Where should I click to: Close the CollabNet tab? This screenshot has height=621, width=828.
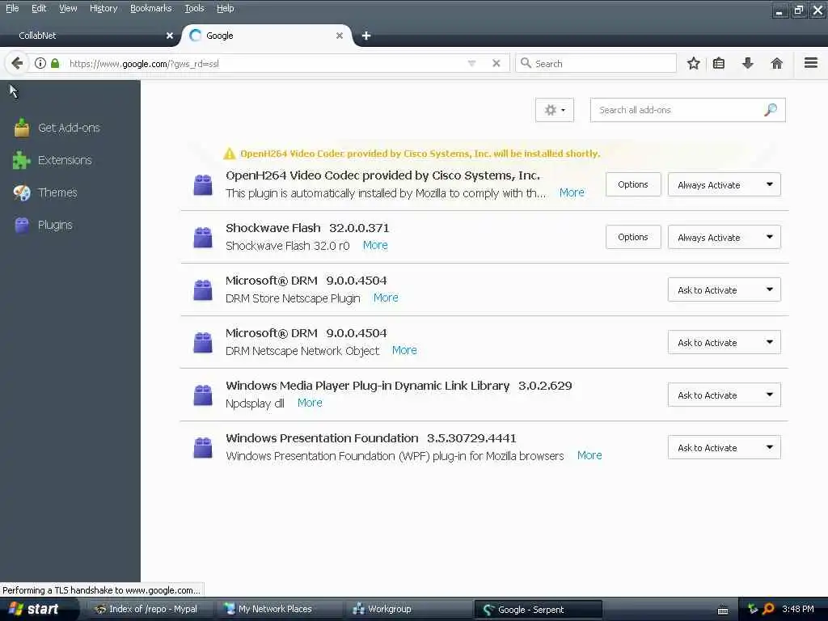coord(170,36)
